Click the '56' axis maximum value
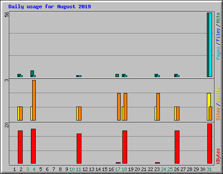The height and width of the screenshot is (174, 223). click(x=7, y=14)
